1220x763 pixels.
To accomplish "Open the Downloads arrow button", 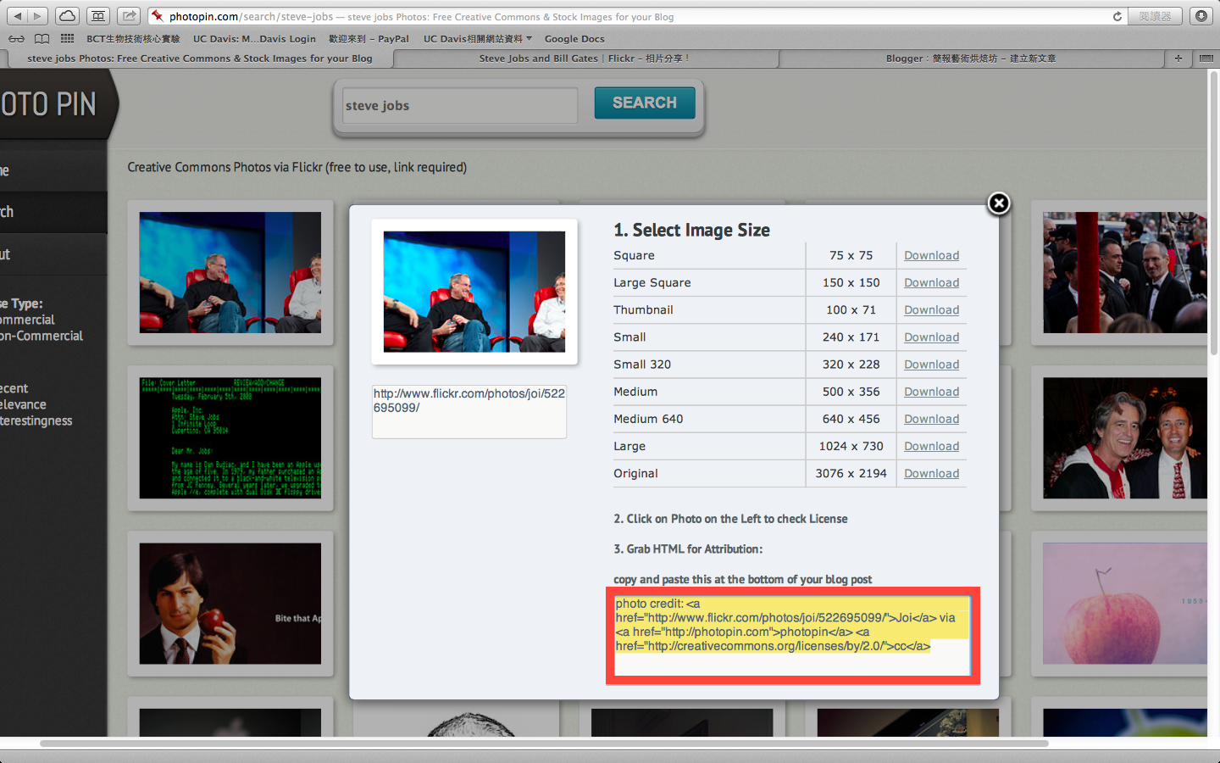I will pyautogui.click(x=1201, y=16).
